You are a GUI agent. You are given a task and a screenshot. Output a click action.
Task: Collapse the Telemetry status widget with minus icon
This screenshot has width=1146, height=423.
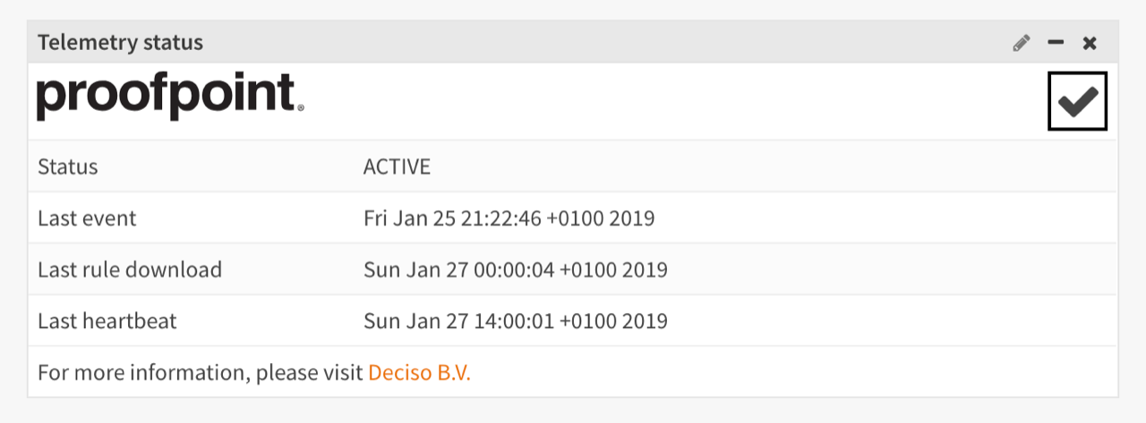click(1056, 42)
